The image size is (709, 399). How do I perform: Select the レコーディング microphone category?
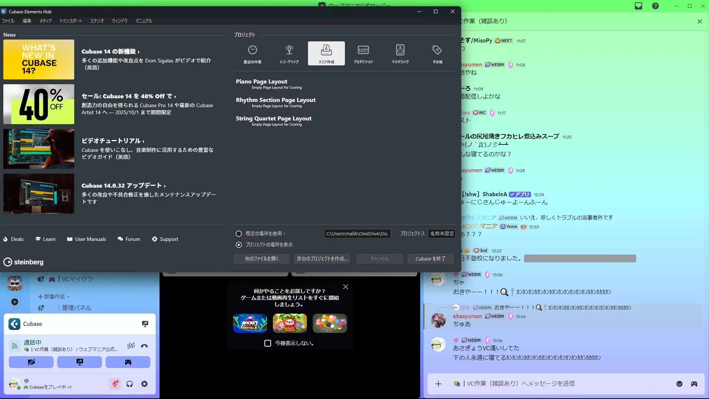[x=289, y=50]
